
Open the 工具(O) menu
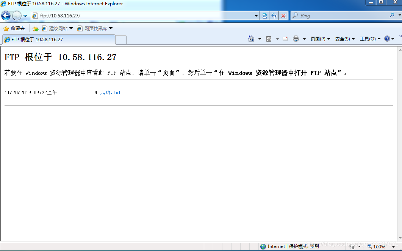point(370,39)
